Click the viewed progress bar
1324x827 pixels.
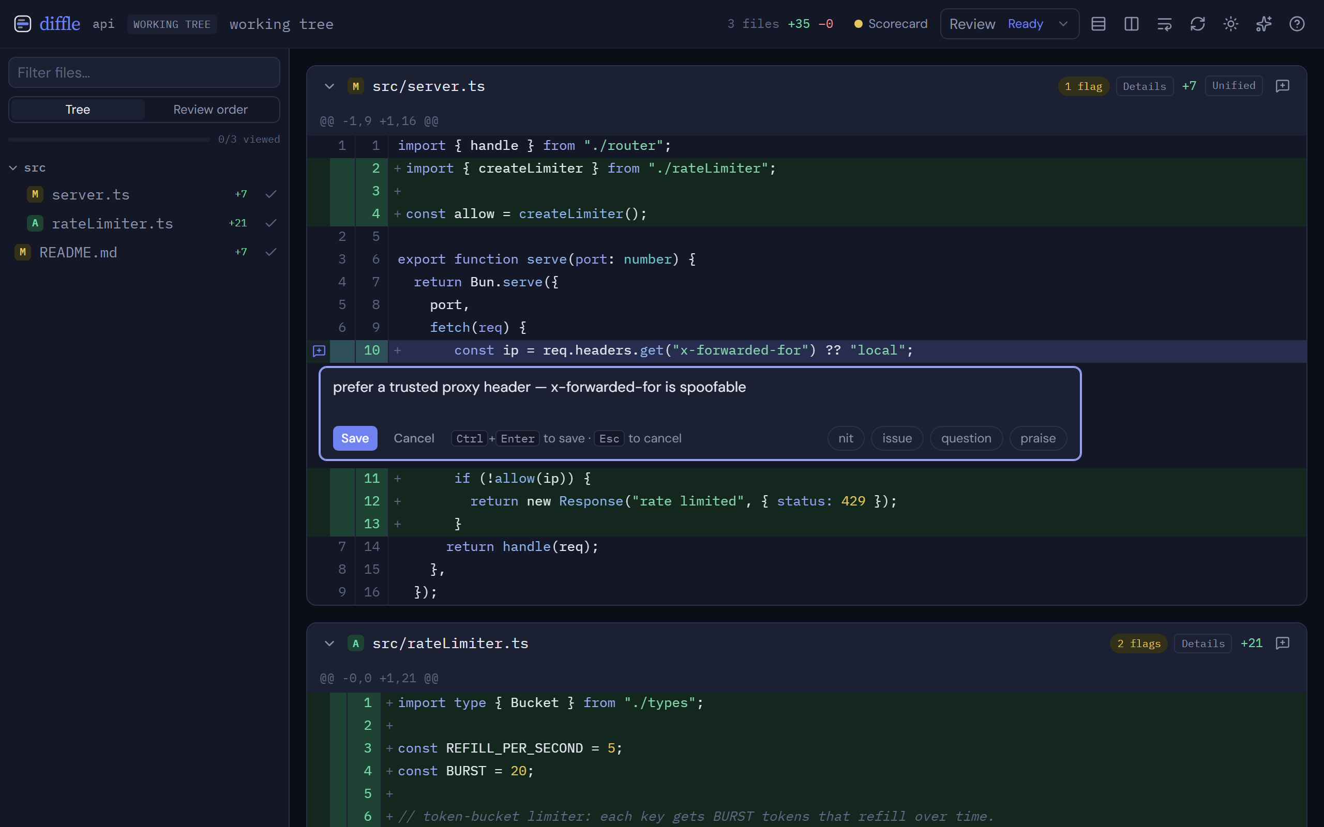109,140
